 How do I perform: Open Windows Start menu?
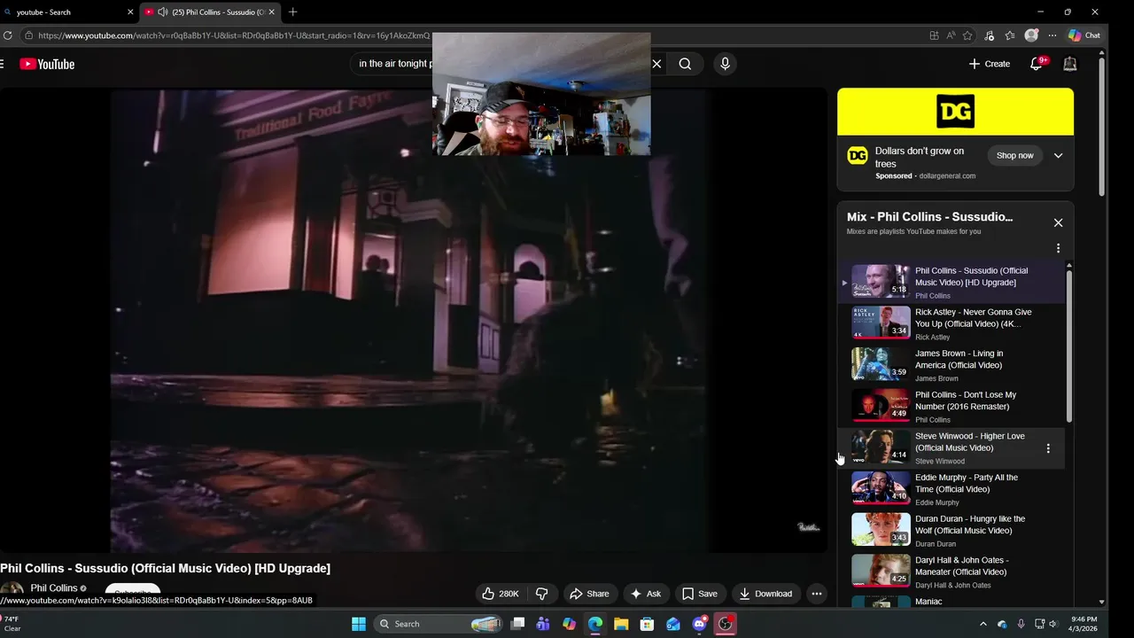coord(359,624)
